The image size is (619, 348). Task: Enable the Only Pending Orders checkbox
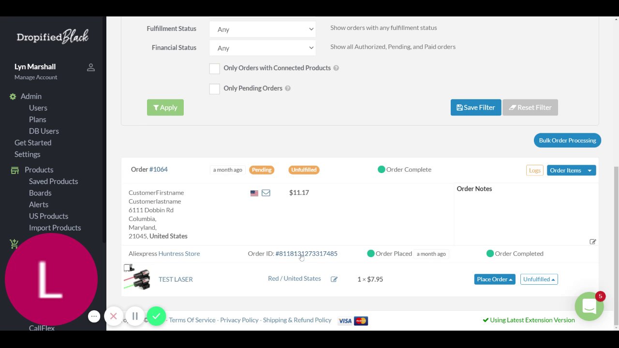tap(215, 89)
